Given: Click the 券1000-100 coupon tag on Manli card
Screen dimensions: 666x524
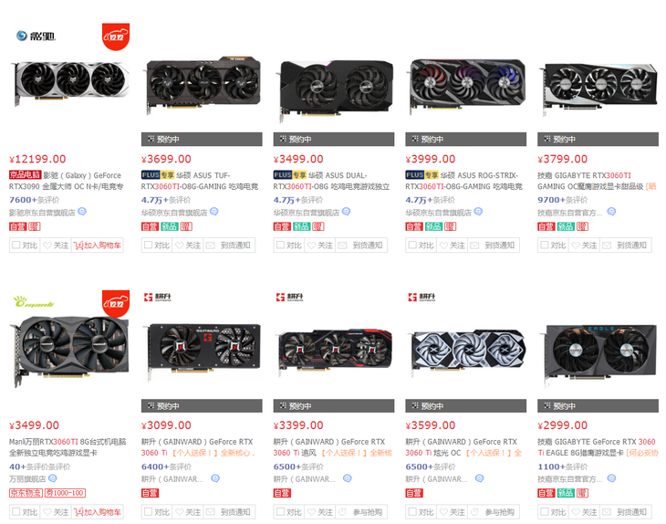Looking at the screenshot, I should click(66, 493).
